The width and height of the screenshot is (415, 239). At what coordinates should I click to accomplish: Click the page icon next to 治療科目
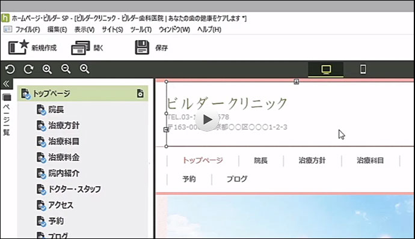pyautogui.click(x=41, y=142)
